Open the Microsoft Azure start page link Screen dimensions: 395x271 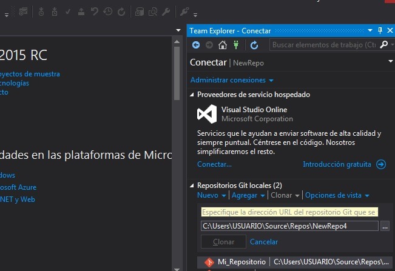[x=18, y=187]
